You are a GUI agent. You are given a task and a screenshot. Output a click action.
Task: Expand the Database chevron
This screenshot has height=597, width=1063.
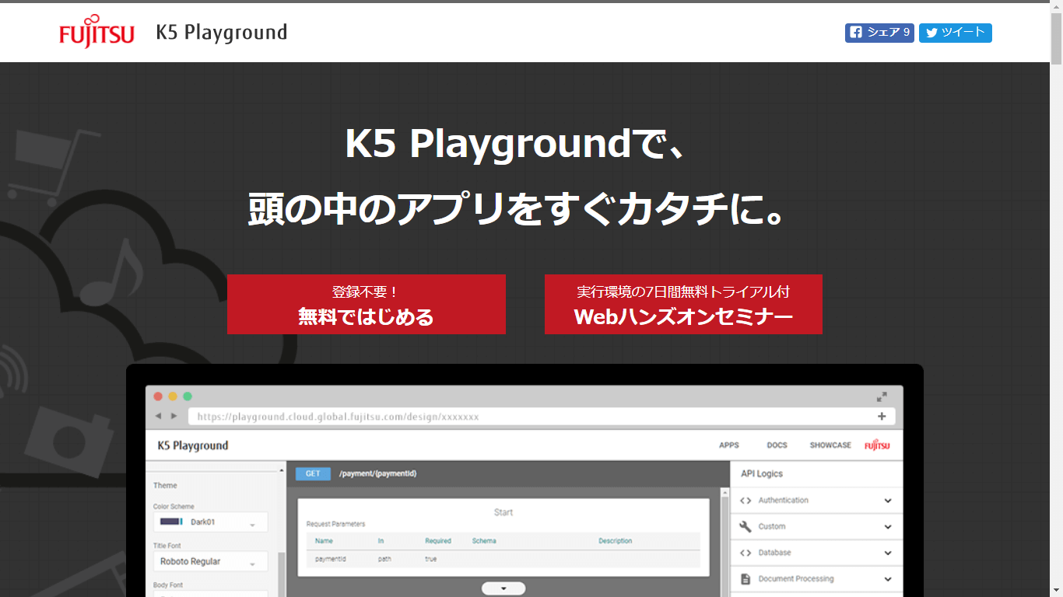coord(888,553)
